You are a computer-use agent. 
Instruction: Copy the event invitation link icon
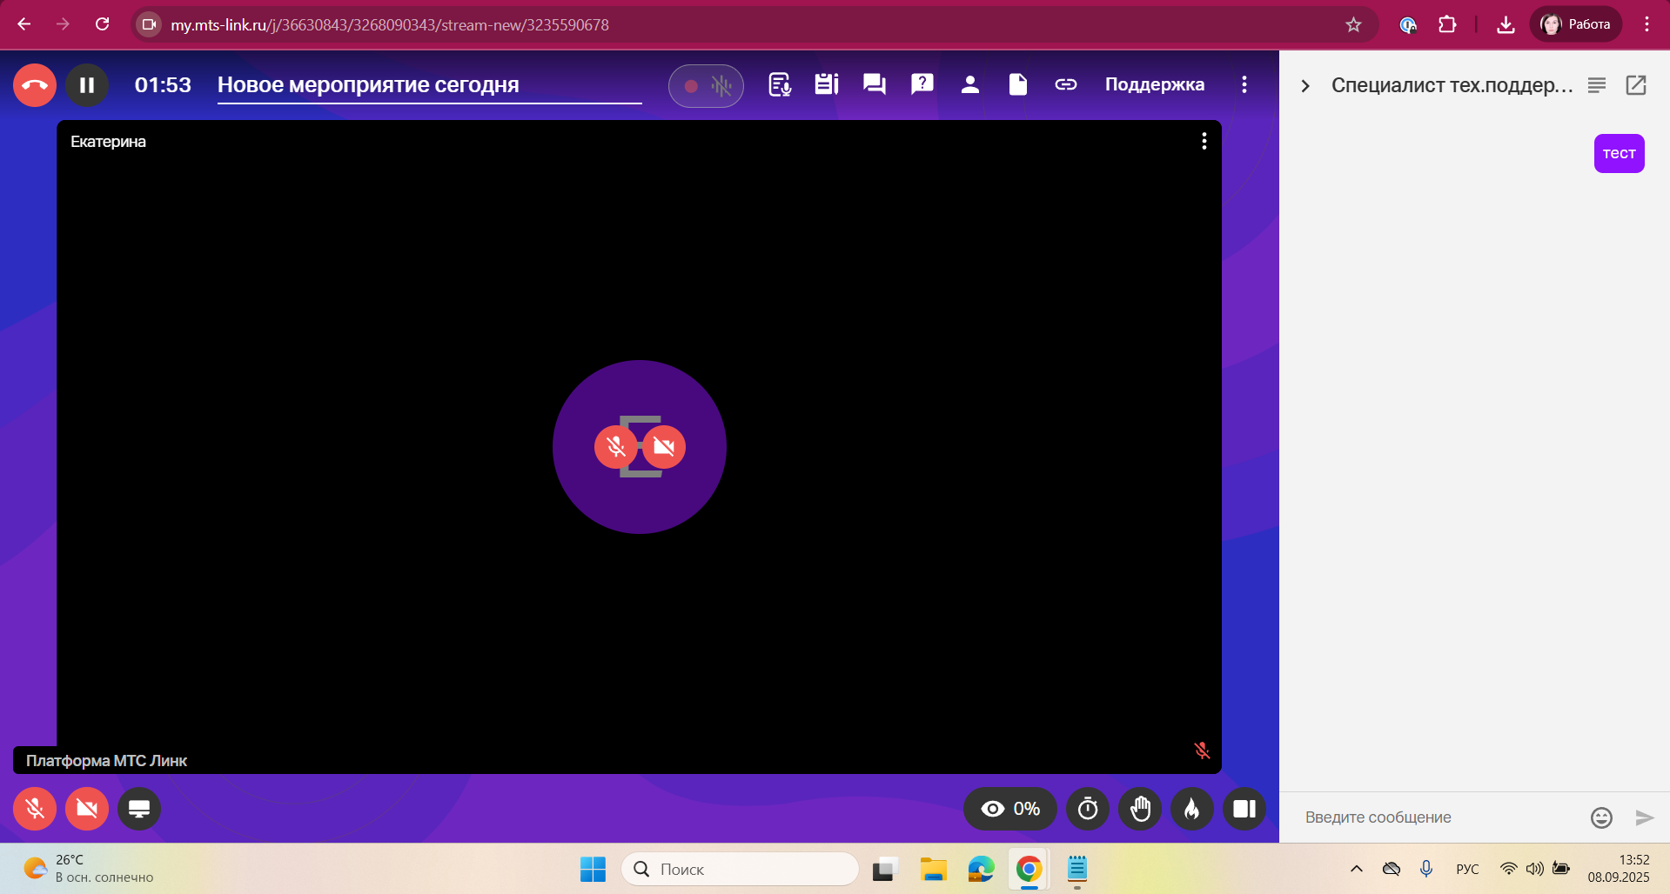pos(1065,84)
